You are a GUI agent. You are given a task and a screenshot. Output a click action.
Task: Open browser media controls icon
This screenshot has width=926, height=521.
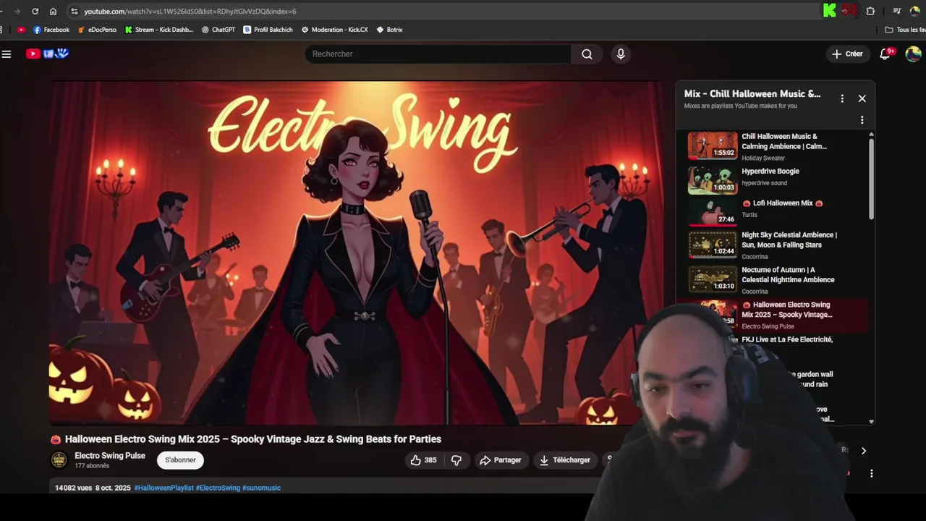pyautogui.click(x=897, y=11)
